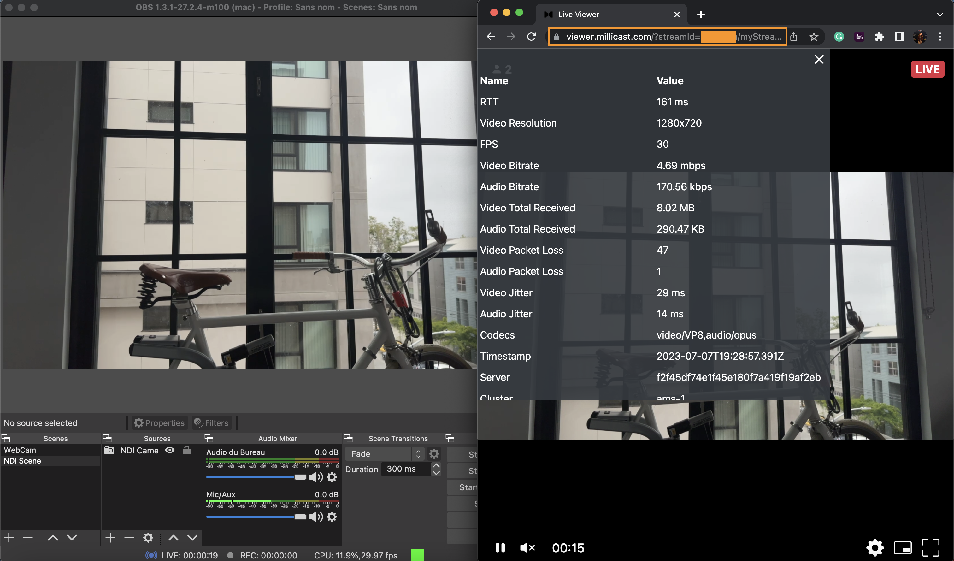Image resolution: width=954 pixels, height=561 pixels.
Task: Select the WebCam scene
Action: (x=20, y=450)
